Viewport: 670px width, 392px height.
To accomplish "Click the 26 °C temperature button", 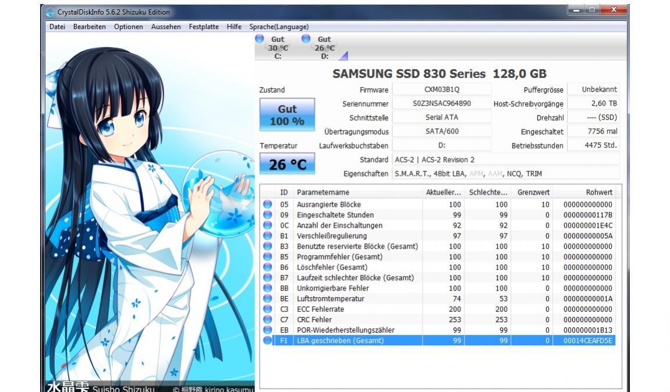I will 287,164.
